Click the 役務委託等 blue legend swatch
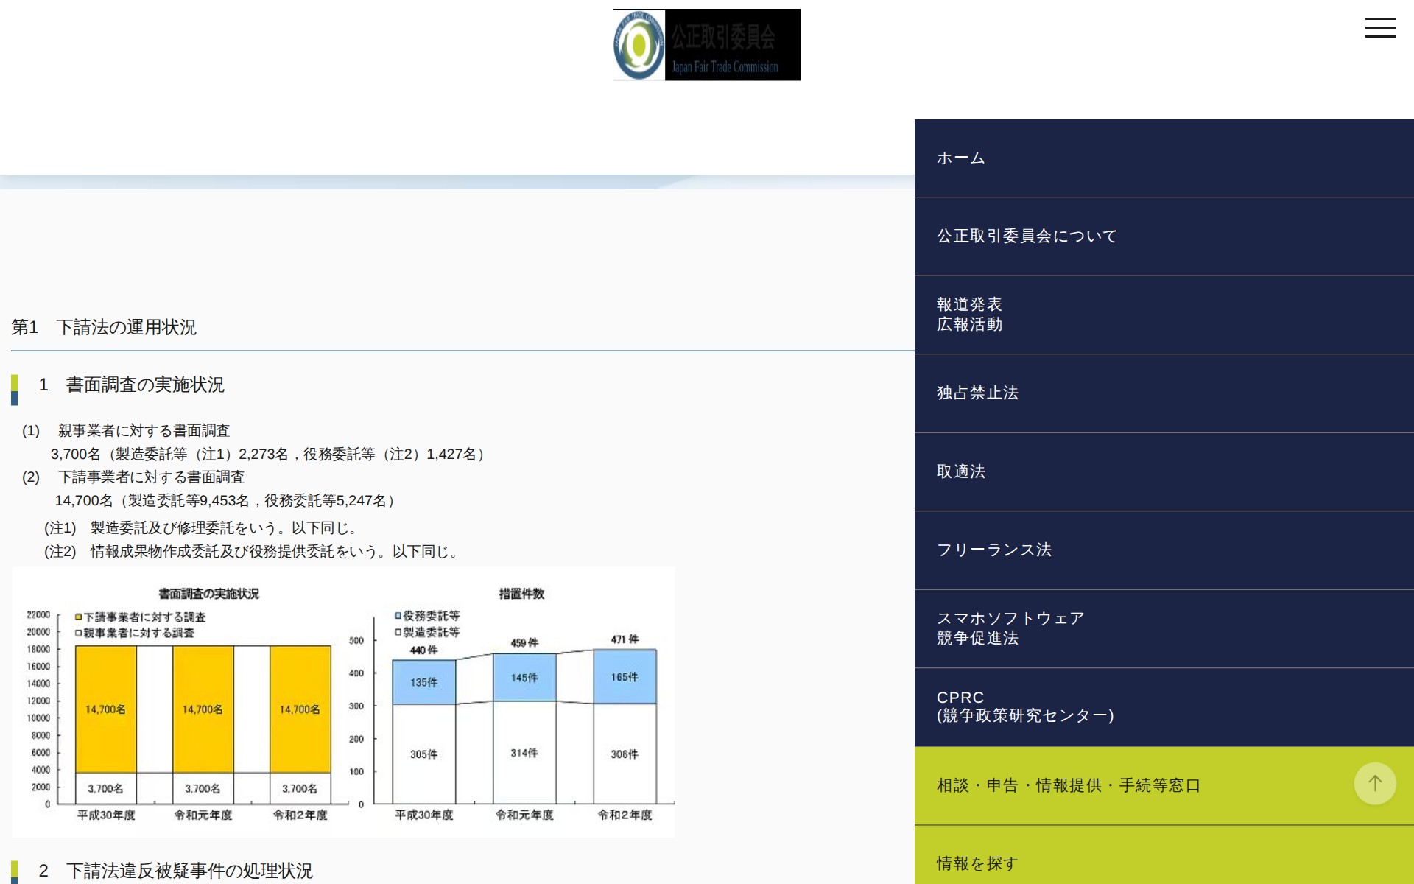 [398, 616]
